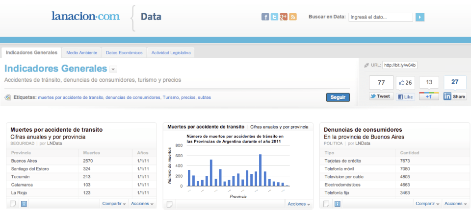This screenshot has width=471, height=213.
Task: Expand dropdown arrow next to Indicadores Generales title
Action: pyautogui.click(x=113, y=70)
